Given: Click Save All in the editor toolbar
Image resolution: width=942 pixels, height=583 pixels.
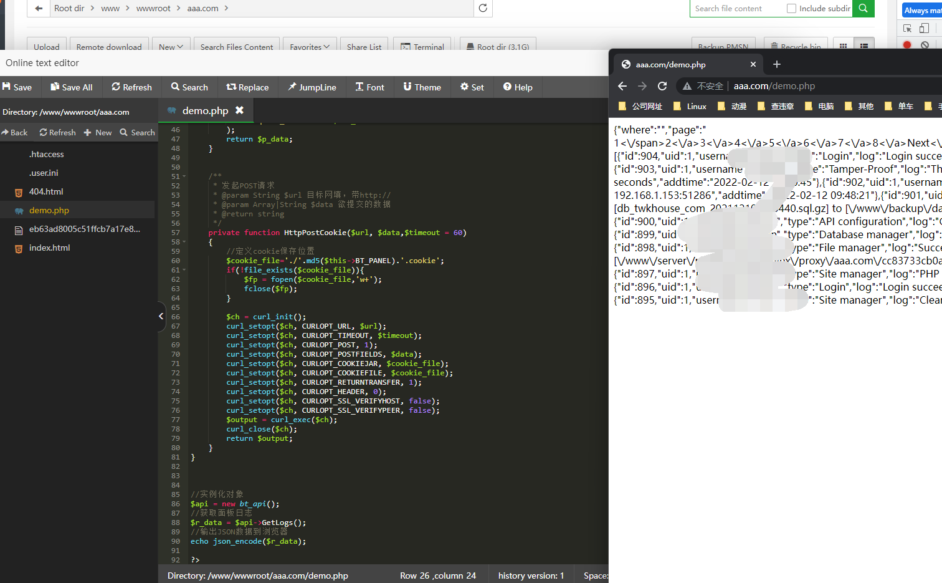Looking at the screenshot, I should pyautogui.click(x=71, y=87).
